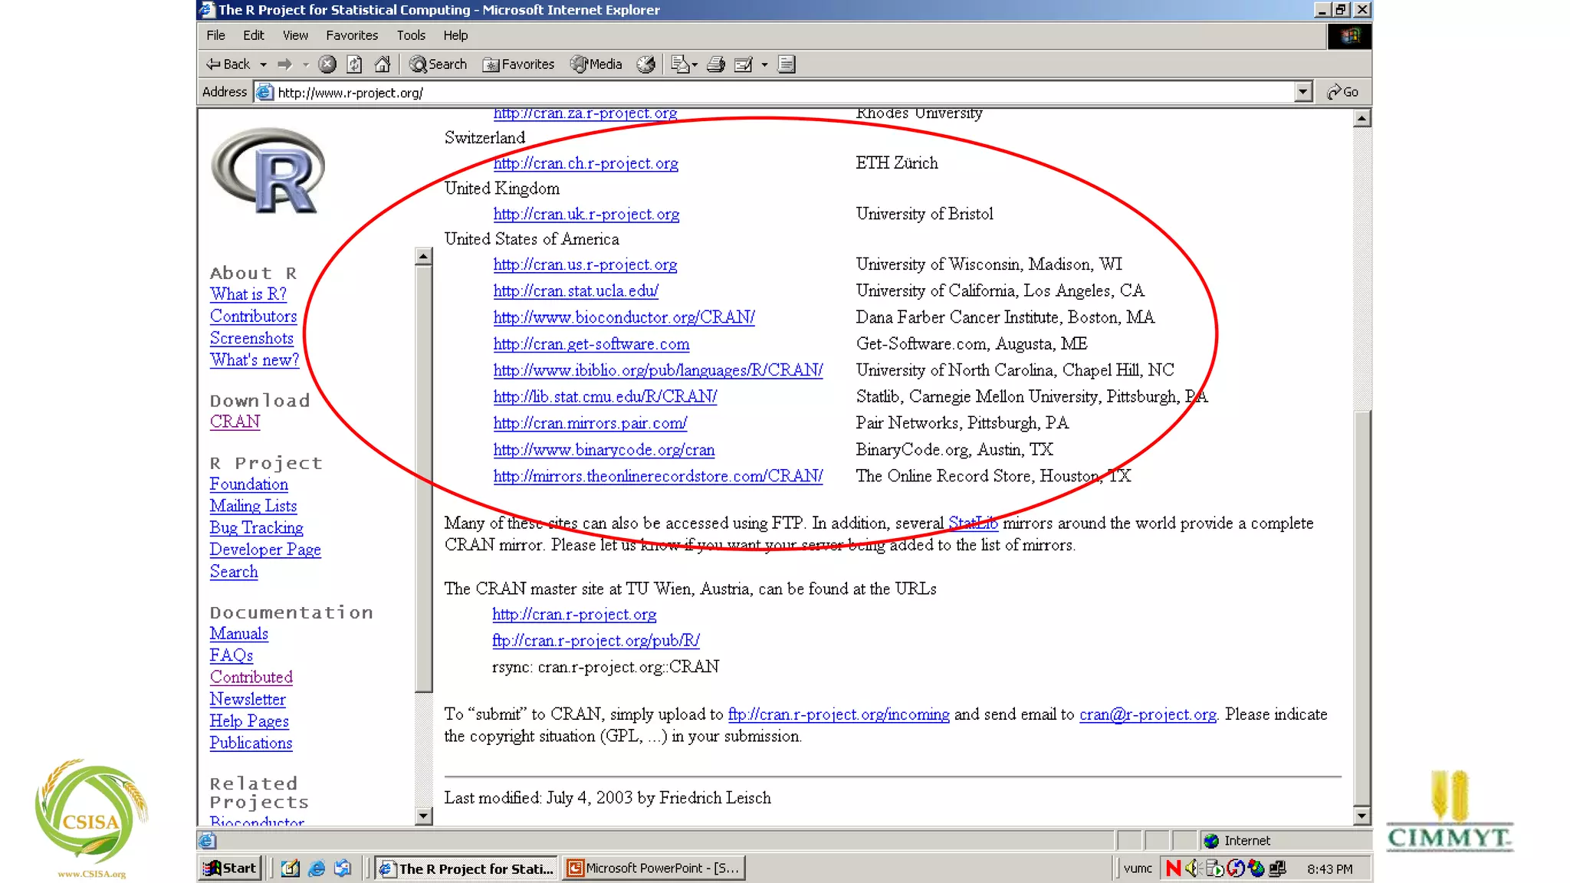Image resolution: width=1570 pixels, height=883 pixels.
Task: Expand the Back button history dropdown arrow
Action: [x=264, y=65]
